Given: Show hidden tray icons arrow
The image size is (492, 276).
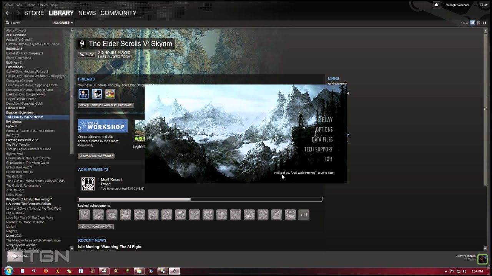Looking at the screenshot, I should (446, 271).
